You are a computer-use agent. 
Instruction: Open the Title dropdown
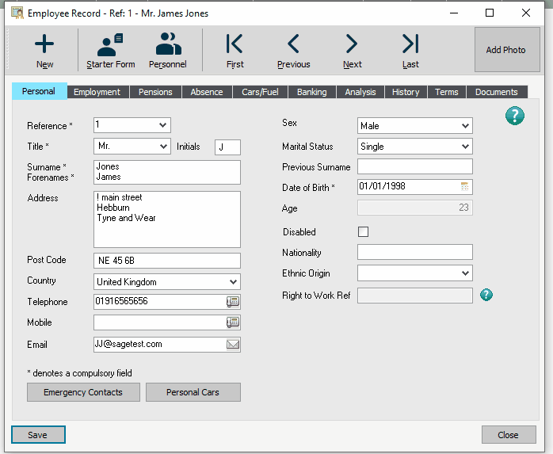coord(162,147)
